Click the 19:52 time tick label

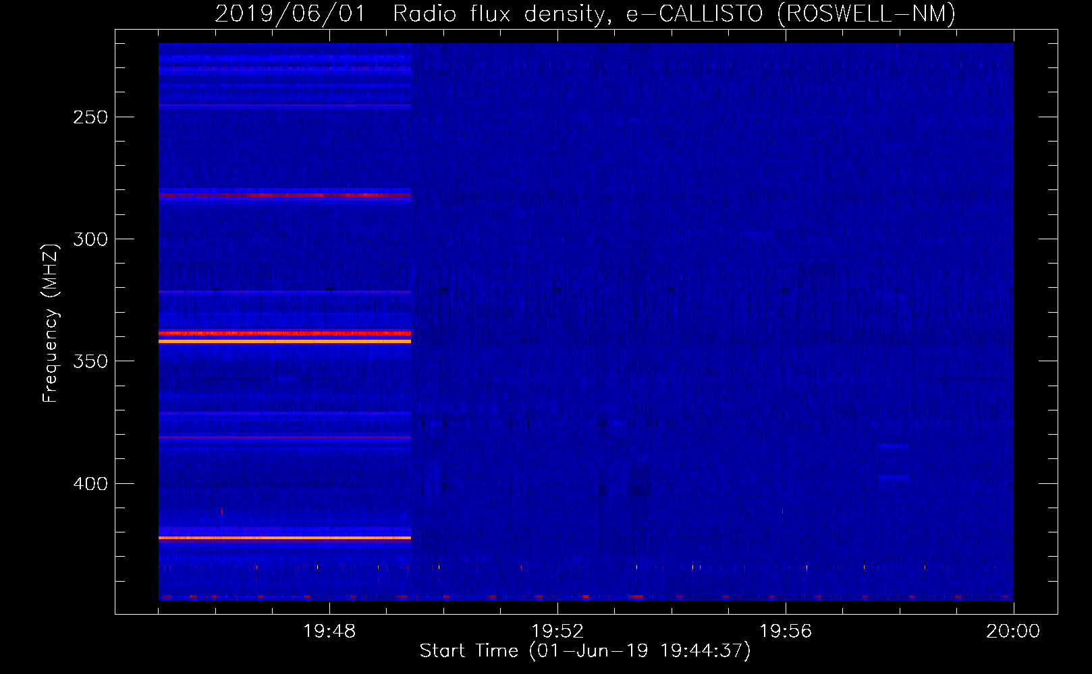[x=557, y=632]
